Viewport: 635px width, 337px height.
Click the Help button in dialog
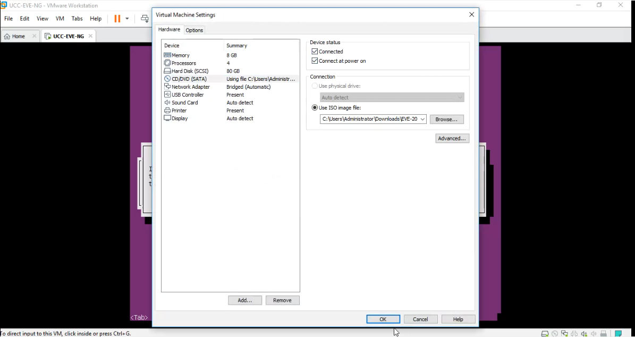[458, 319]
